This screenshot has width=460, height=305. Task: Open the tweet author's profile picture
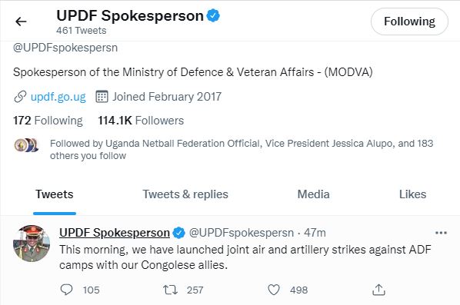pyautogui.click(x=32, y=244)
